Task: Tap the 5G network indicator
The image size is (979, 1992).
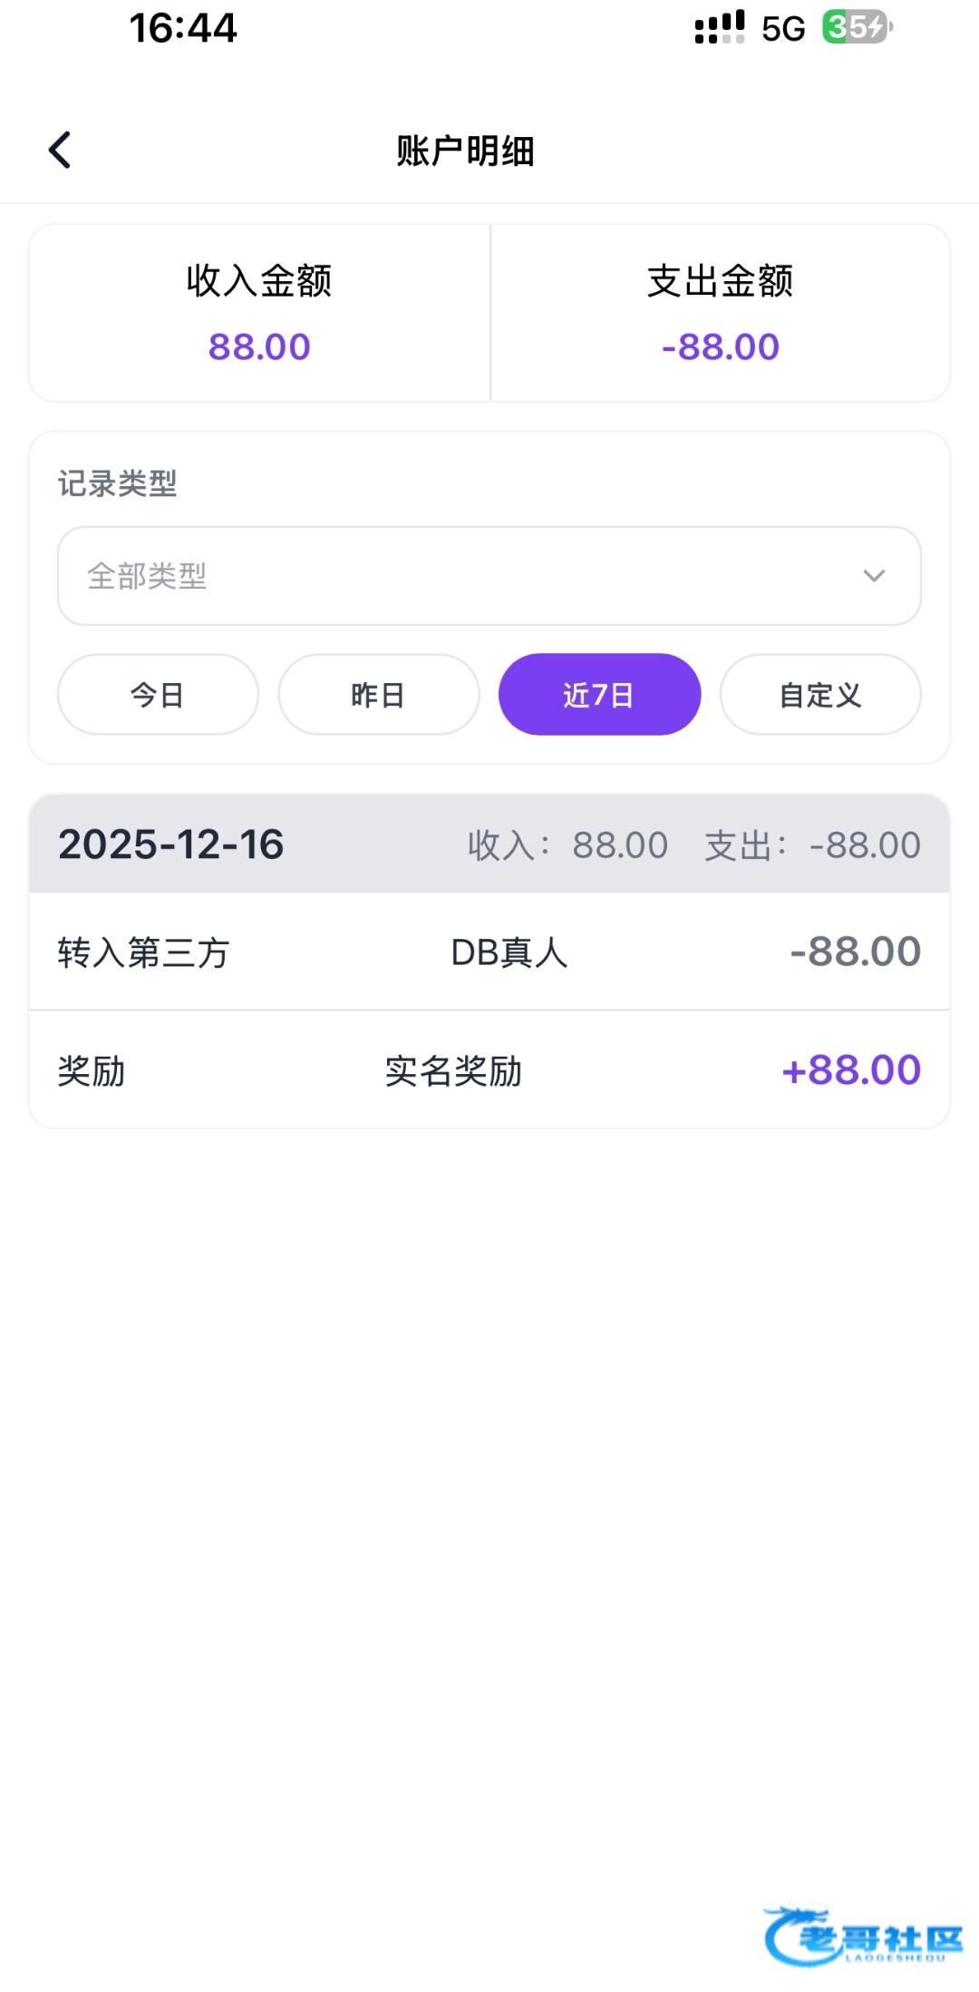Action: coord(783,29)
